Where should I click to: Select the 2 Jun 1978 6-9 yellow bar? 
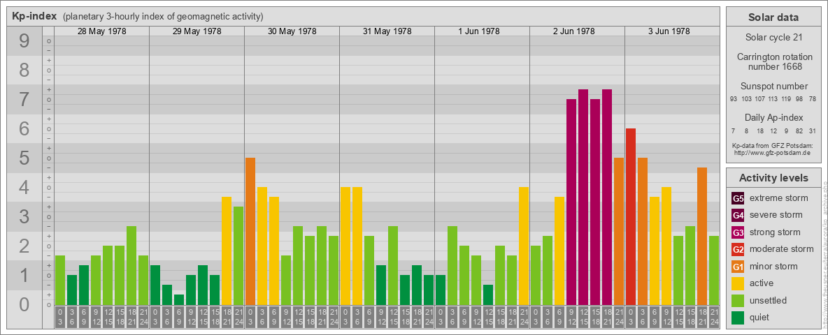click(559, 251)
